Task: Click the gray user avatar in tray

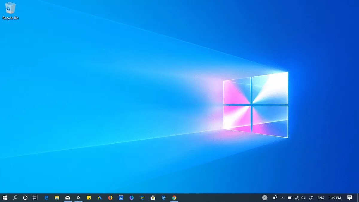Action: pos(265,198)
